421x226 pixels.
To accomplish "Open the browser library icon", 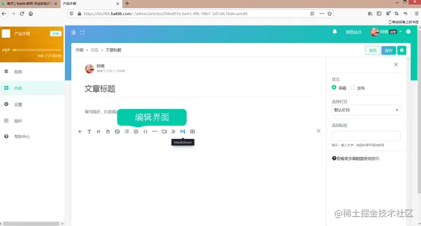I will coord(370,14).
